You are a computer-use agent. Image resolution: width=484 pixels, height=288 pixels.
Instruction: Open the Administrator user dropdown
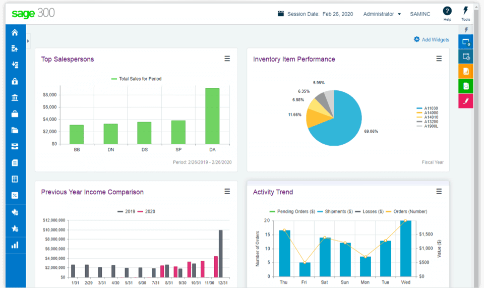[x=382, y=14]
